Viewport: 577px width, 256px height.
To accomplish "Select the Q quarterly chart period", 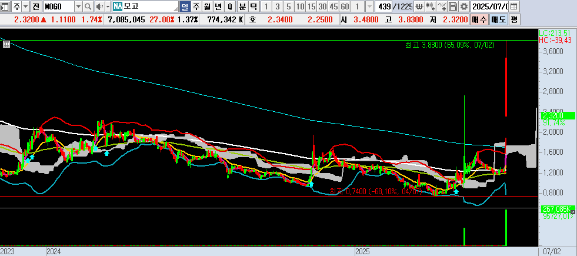I will [230, 6].
